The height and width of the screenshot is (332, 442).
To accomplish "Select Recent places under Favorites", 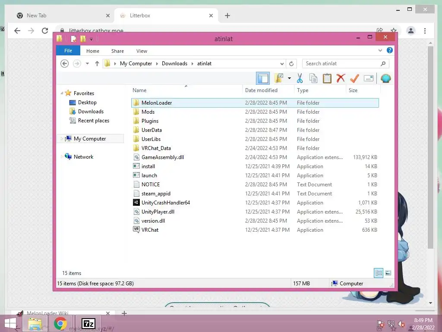I will point(93,121).
